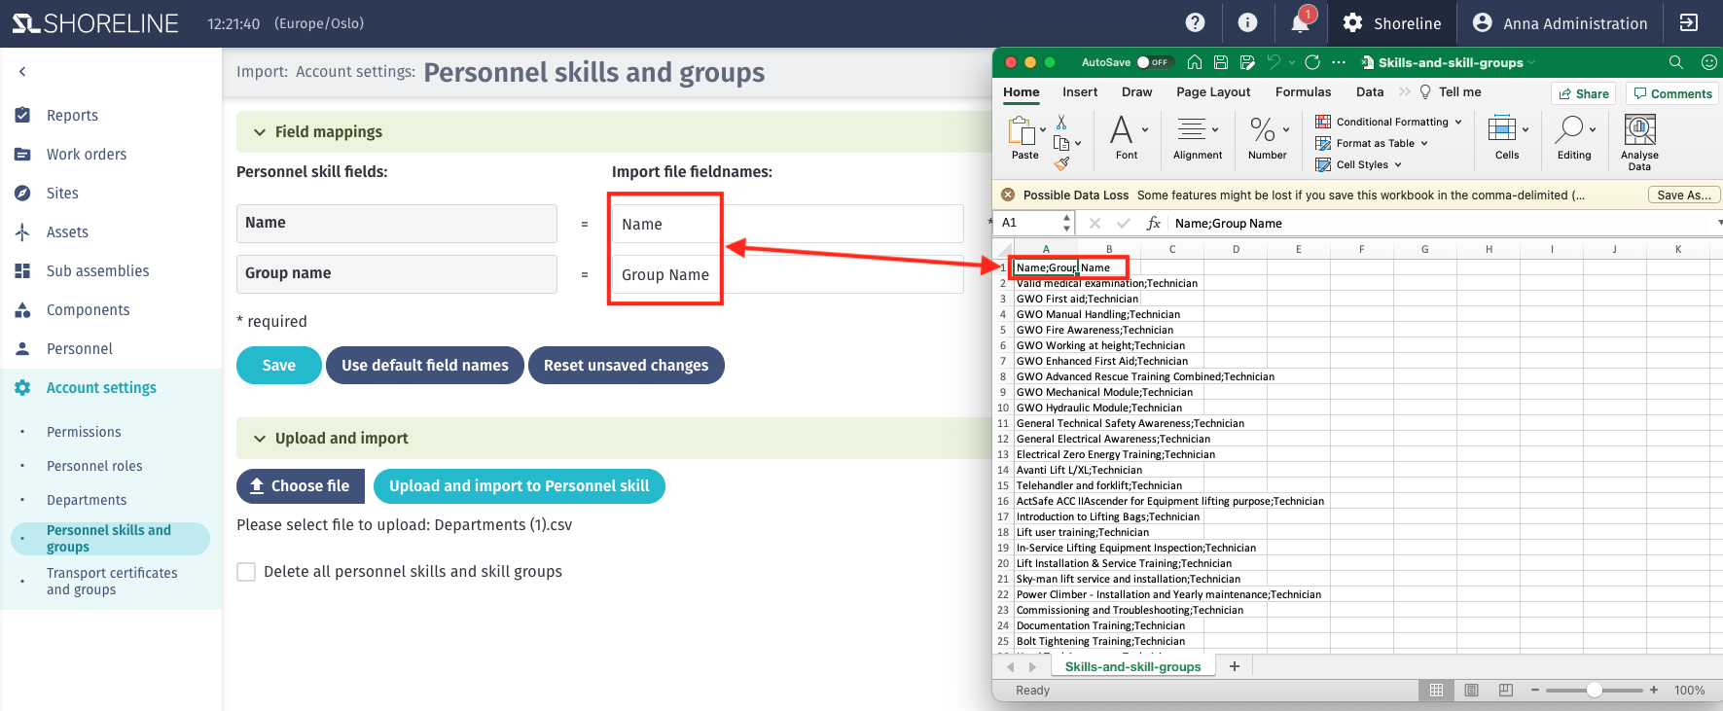Open the Page Layout ribbon tab
The width and height of the screenshot is (1723, 711).
(x=1213, y=91)
